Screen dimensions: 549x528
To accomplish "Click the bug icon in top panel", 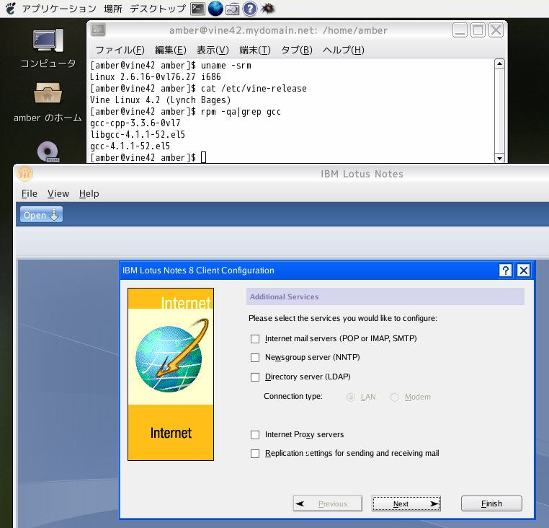I will [x=268, y=9].
